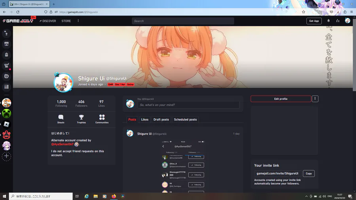
Task: Go to the Discover page
Action: 48,21
